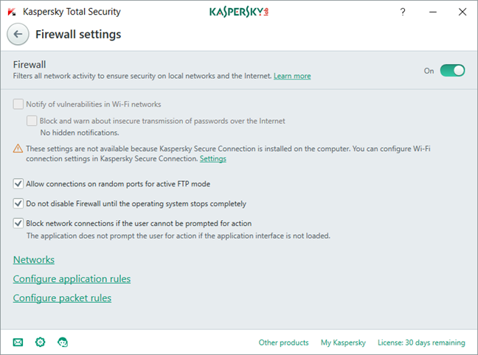Click the Kaspersky Lab center logo
This screenshot has height=355, width=478.
pos(239,12)
